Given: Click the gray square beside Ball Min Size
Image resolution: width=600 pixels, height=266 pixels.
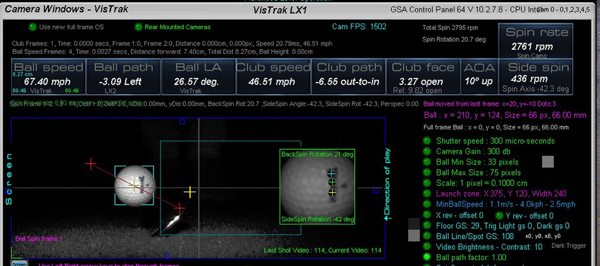Looking at the screenshot, I should (x=548, y=162).
